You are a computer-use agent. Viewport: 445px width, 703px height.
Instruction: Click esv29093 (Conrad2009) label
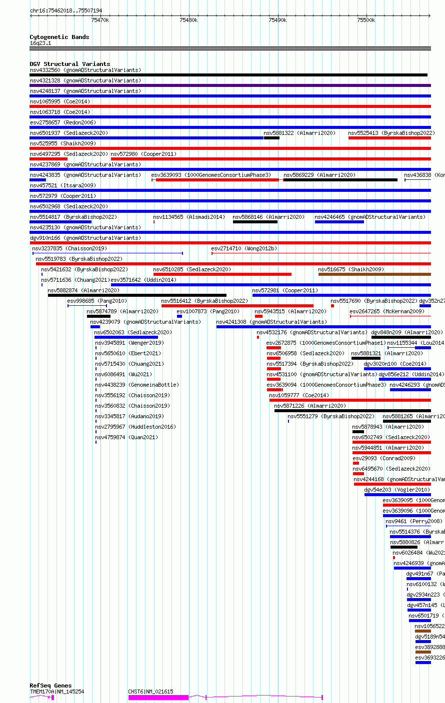384,458
